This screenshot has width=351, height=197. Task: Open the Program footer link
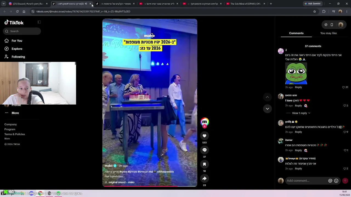click(10, 129)
